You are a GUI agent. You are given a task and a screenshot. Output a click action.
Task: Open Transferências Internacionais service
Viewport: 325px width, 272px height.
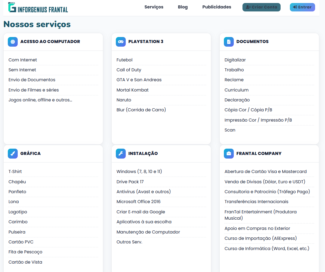tap(256, 202)
